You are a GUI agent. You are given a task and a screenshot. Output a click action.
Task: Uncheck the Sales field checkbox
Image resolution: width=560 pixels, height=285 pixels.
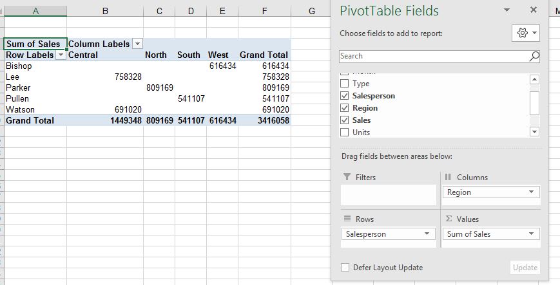coord(345,120)
